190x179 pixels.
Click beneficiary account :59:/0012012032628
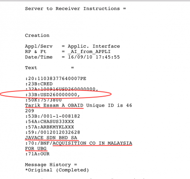(53, 132)
